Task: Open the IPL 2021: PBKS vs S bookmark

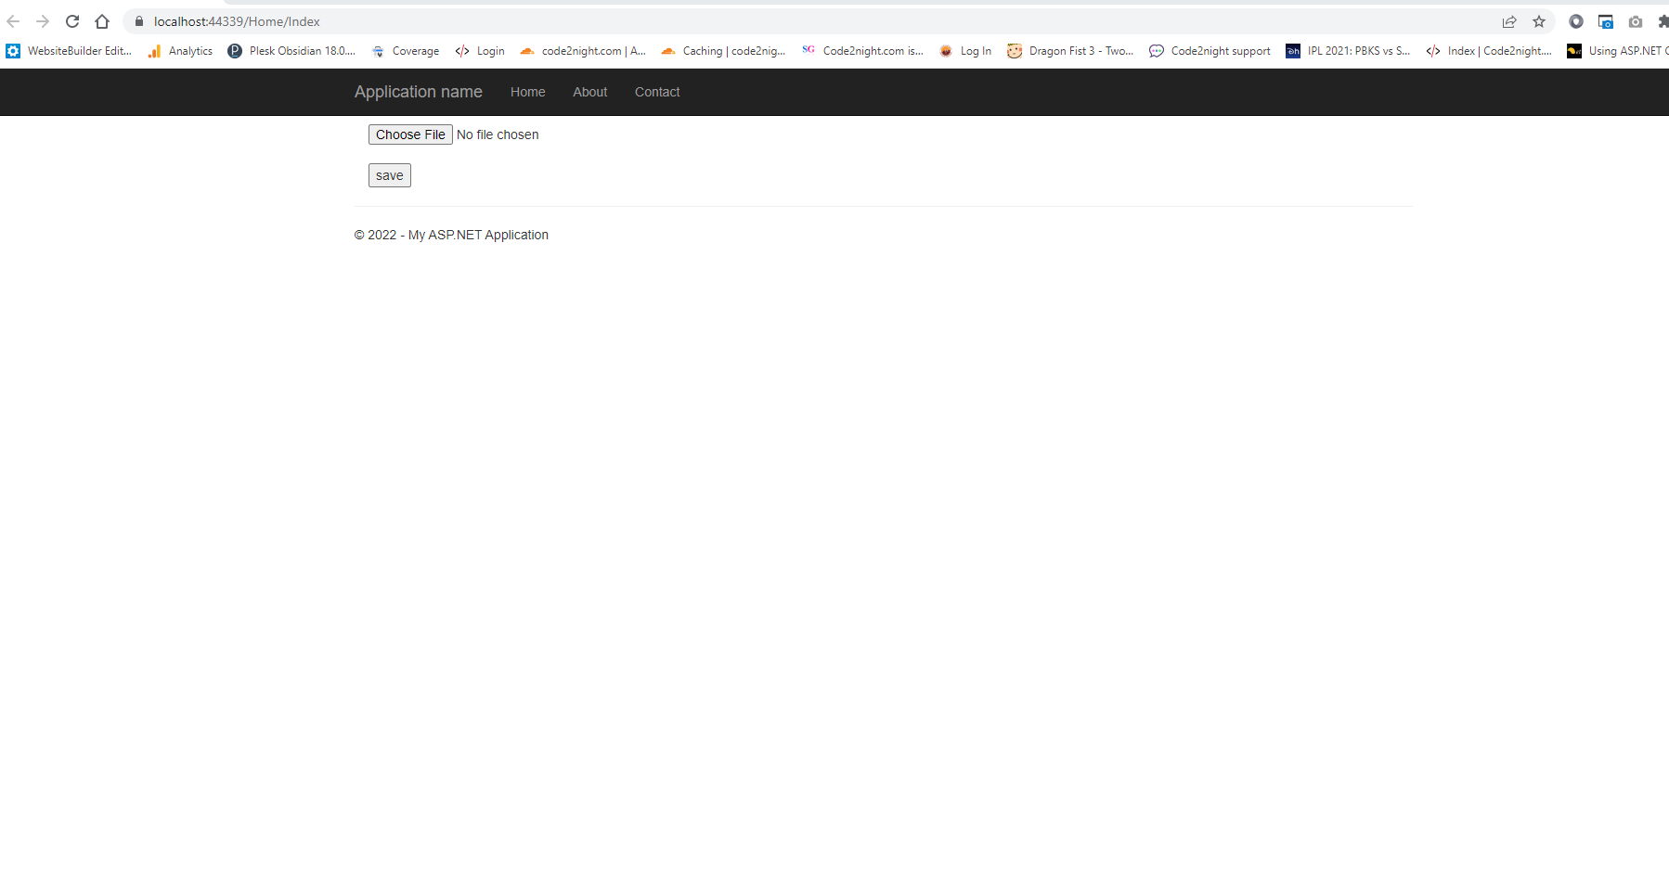Action: (x=1348, y=51)
